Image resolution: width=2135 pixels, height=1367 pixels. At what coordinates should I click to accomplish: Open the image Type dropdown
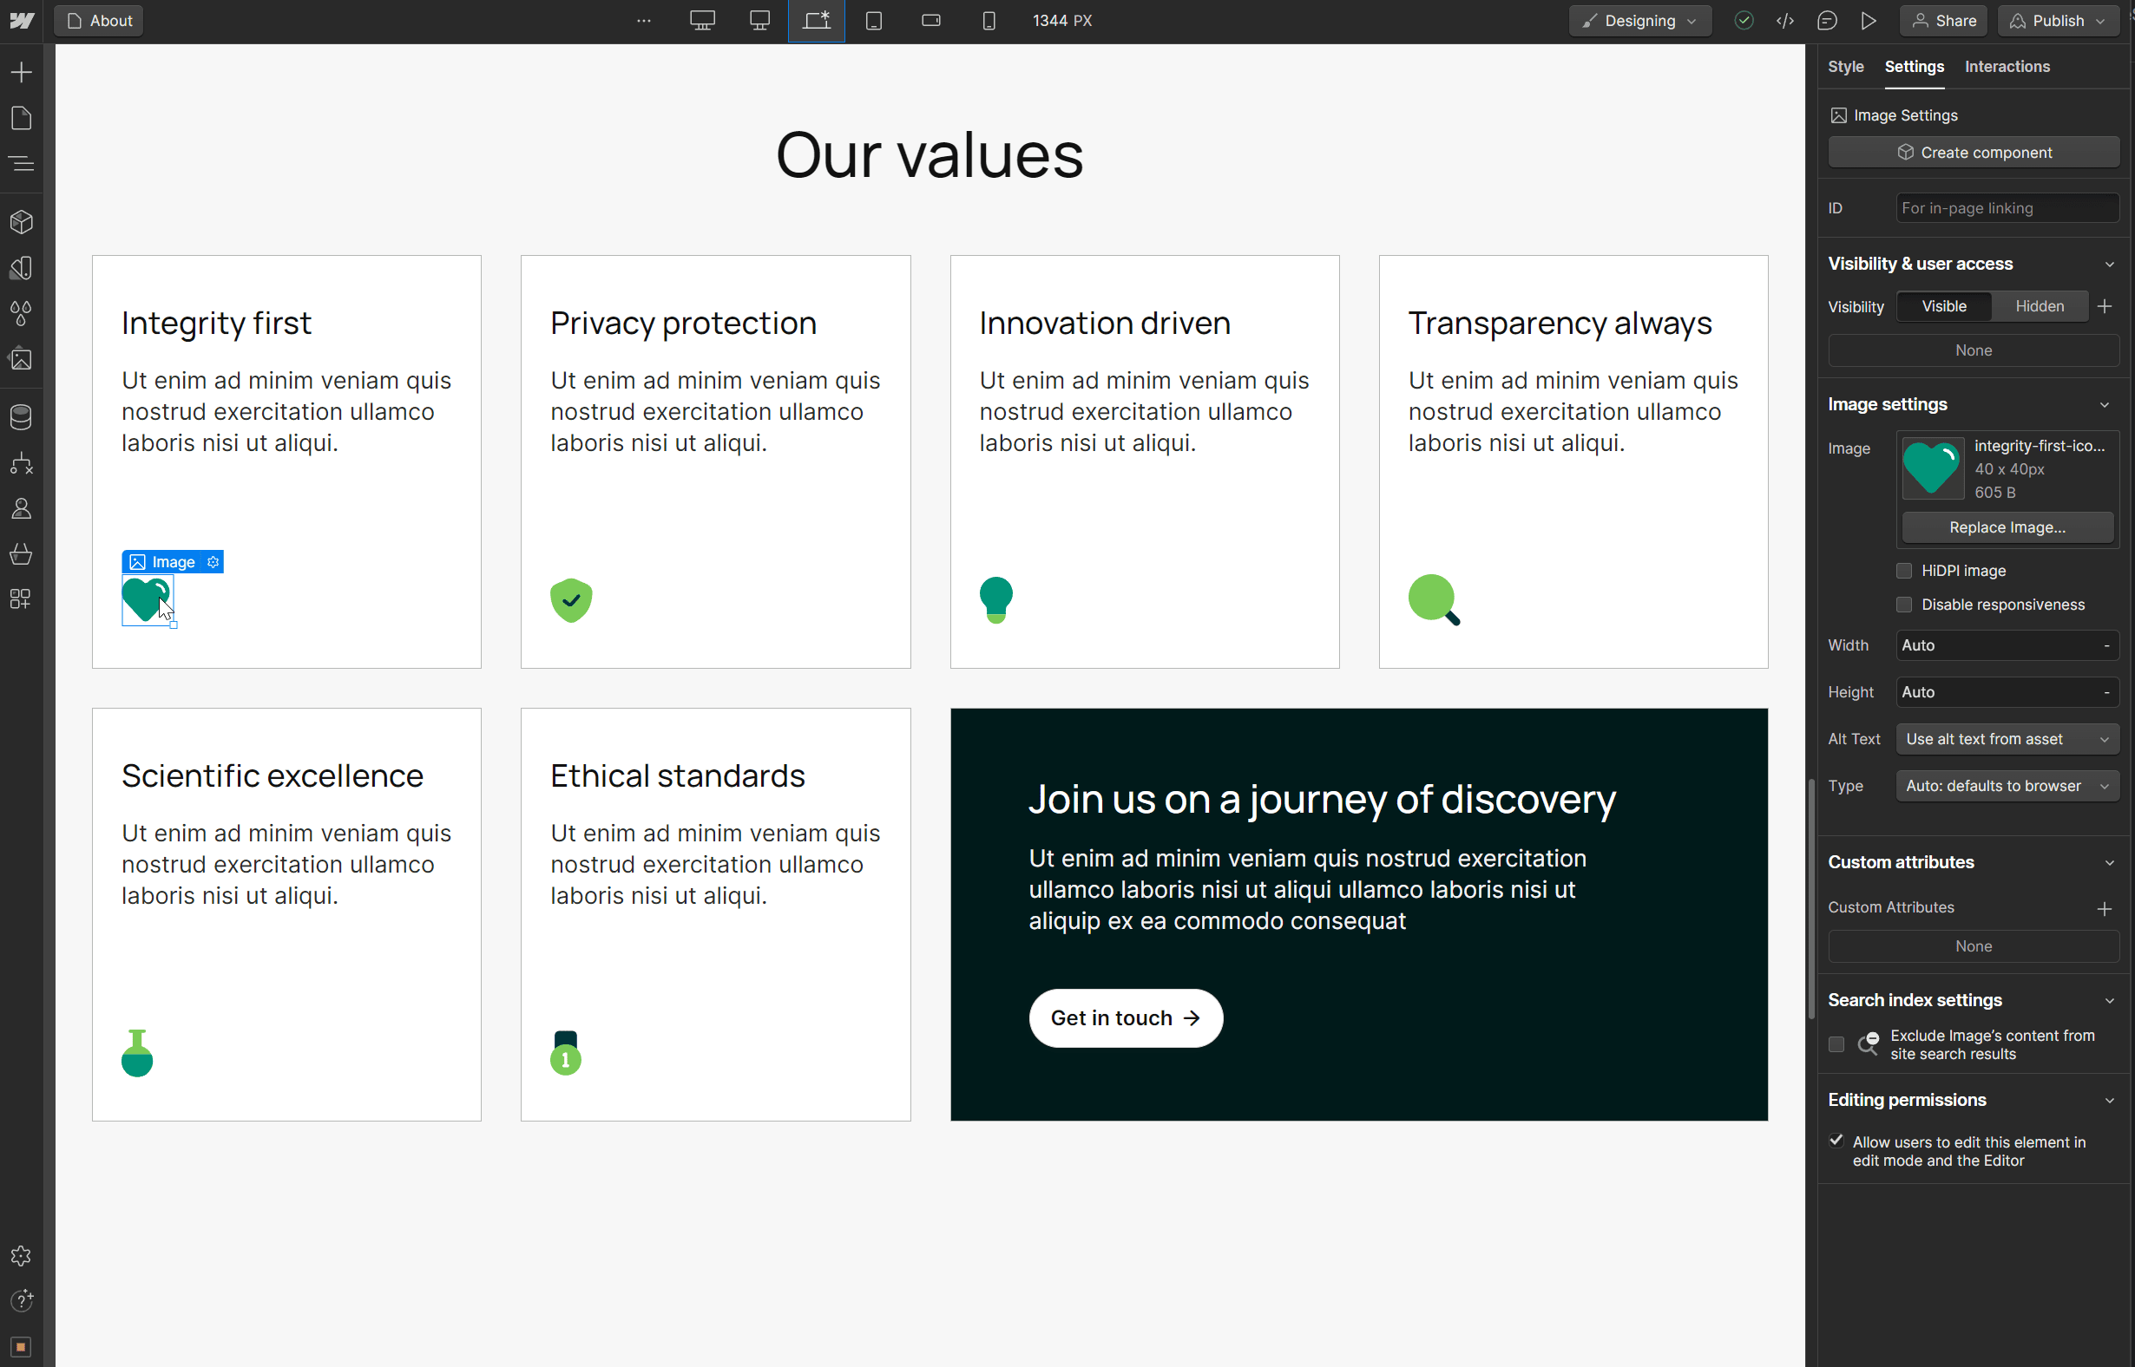pyautogui.click(x=2007, y=786)
